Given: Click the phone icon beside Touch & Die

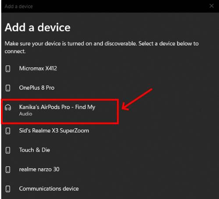Looking at the screenshot, I should point(8,150).
